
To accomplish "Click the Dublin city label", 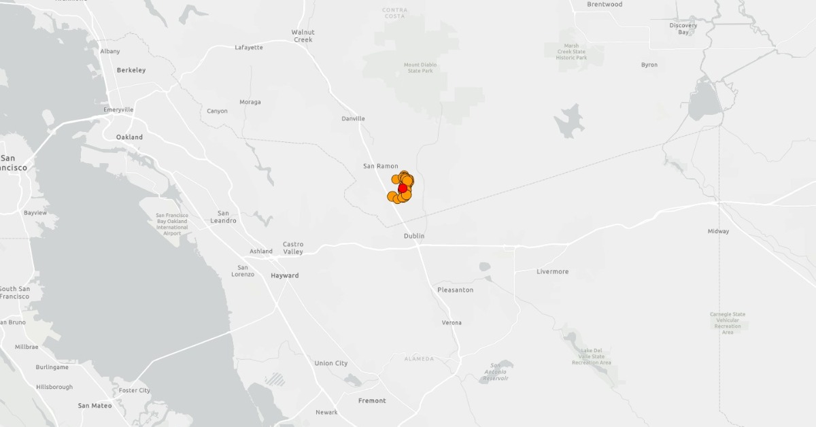I will click(x=413, y=236).
